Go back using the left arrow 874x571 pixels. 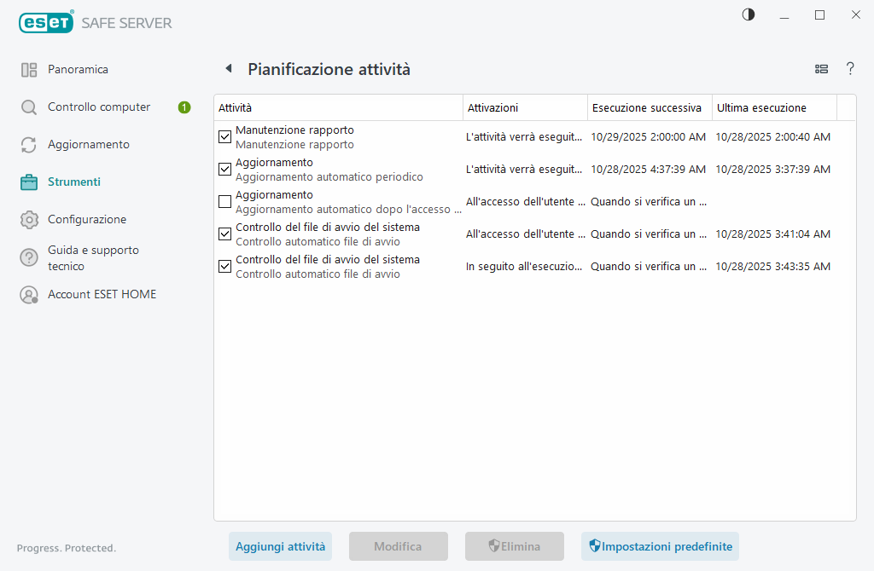click(x=228, y=69)
